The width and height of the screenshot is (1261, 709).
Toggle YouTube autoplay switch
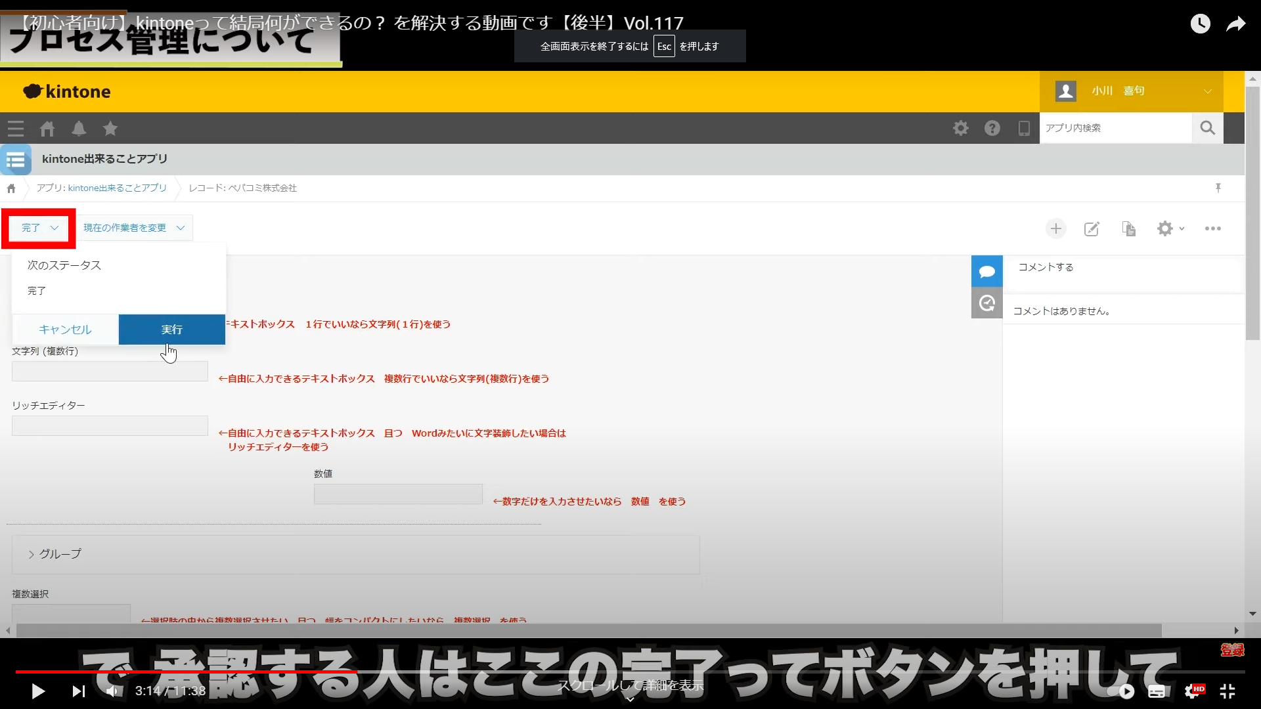pyautogui.click(x=1120, y=691)
